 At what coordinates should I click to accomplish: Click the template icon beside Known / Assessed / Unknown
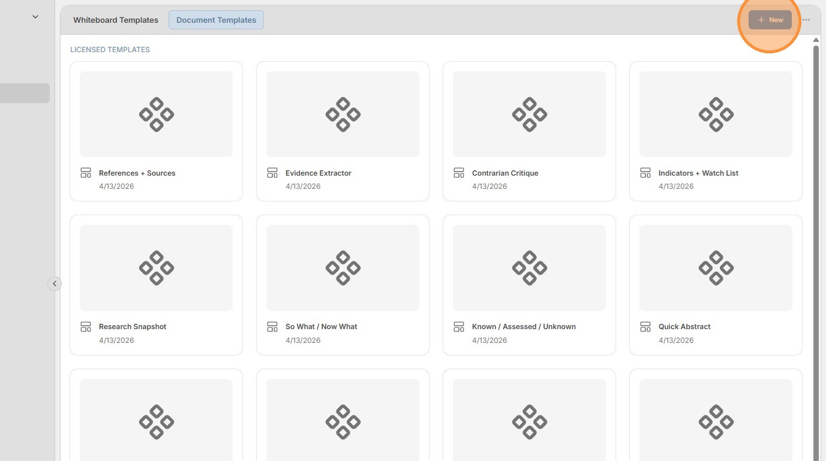point(459,327)
